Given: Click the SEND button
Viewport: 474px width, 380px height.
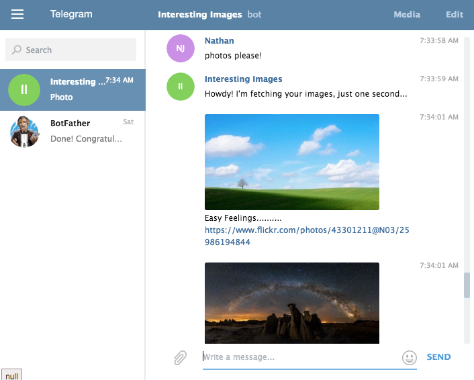Looking at the screenshot, I should pyautogui.click(x=438, y=357).
